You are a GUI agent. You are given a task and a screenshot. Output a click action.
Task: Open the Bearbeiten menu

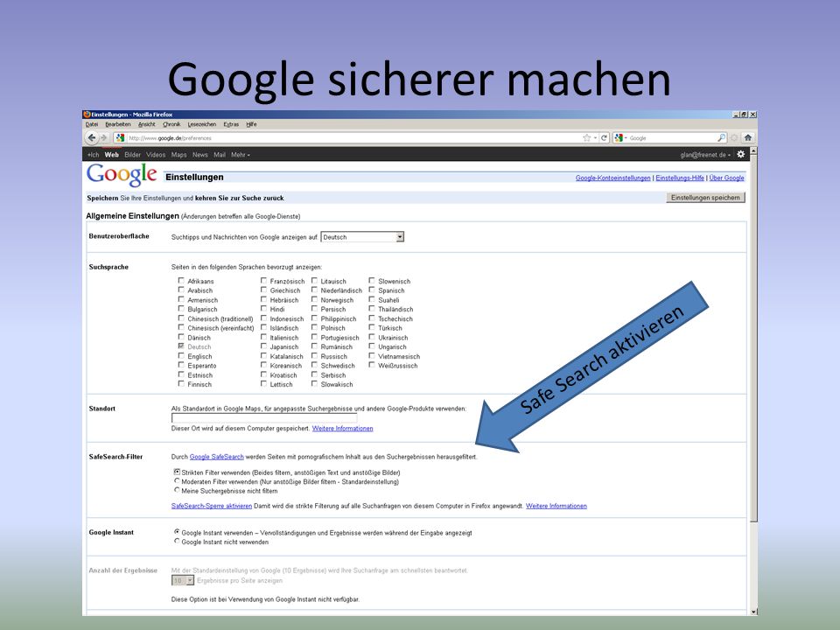118,124
